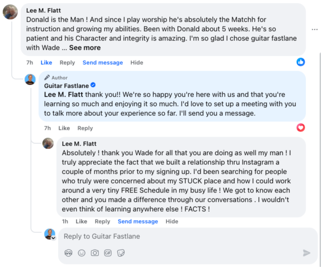The image size is (321, 267).
Task: Expand comment with See more
Action: tap(85, 48)
